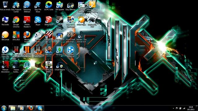Select the Euro Truck Simulator shortcut

(x=71, y=22)
